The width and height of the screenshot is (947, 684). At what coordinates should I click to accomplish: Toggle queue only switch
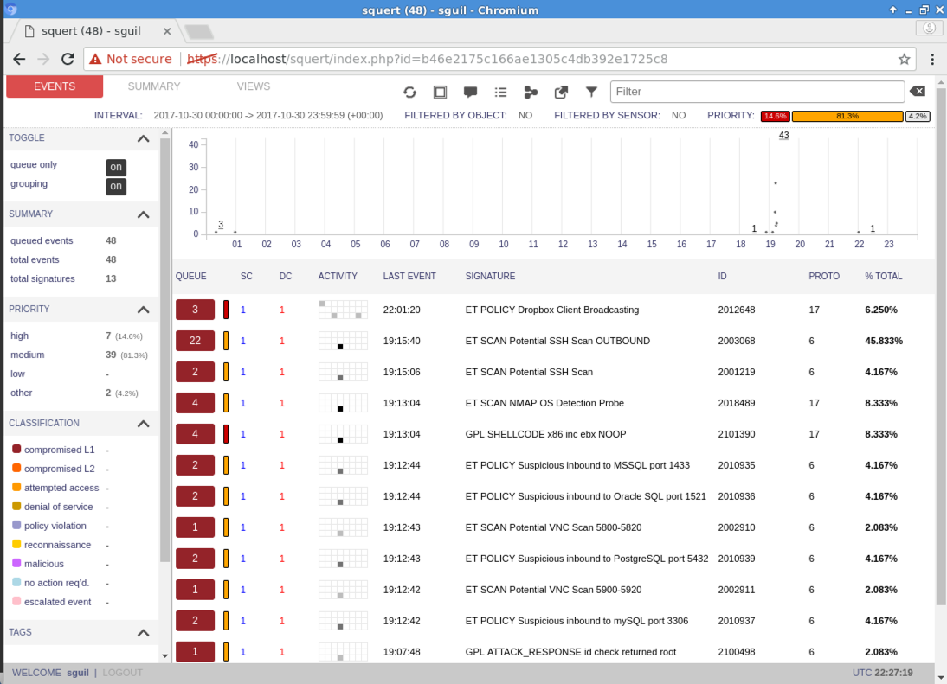click(x=116, y=167)
